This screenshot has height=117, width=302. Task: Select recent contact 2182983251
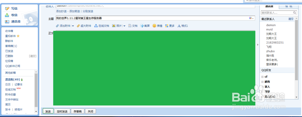[275, 43]
